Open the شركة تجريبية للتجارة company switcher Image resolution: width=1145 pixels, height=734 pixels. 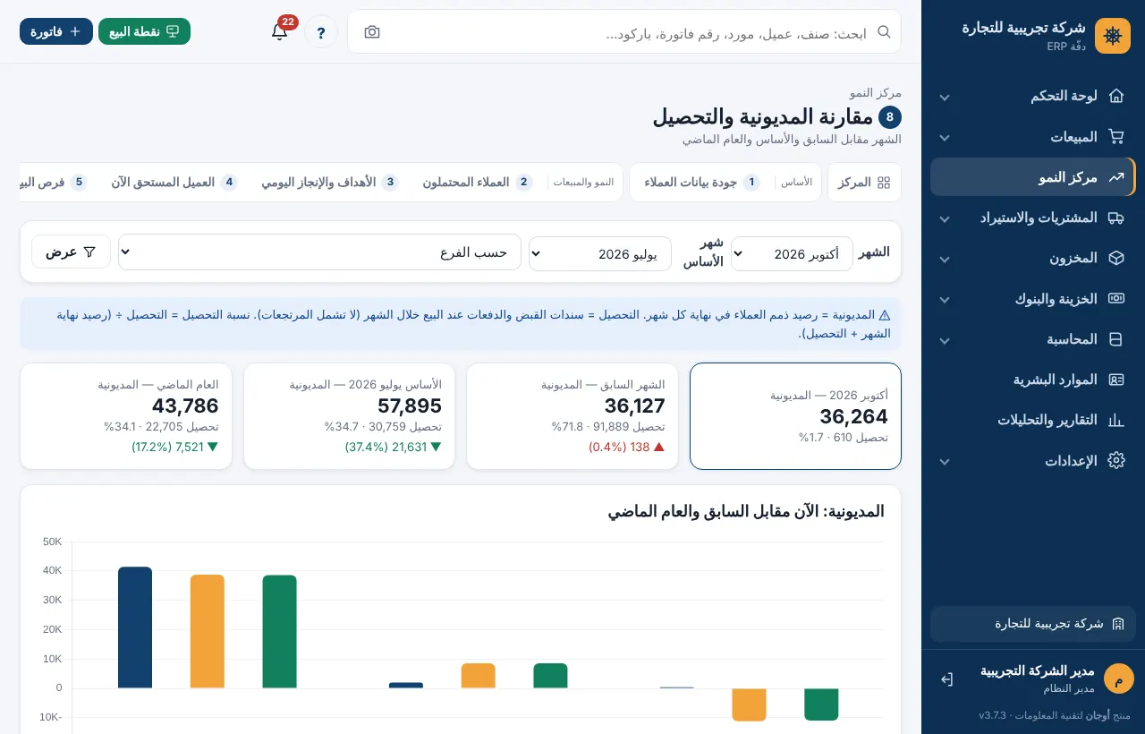(1033, 623)
